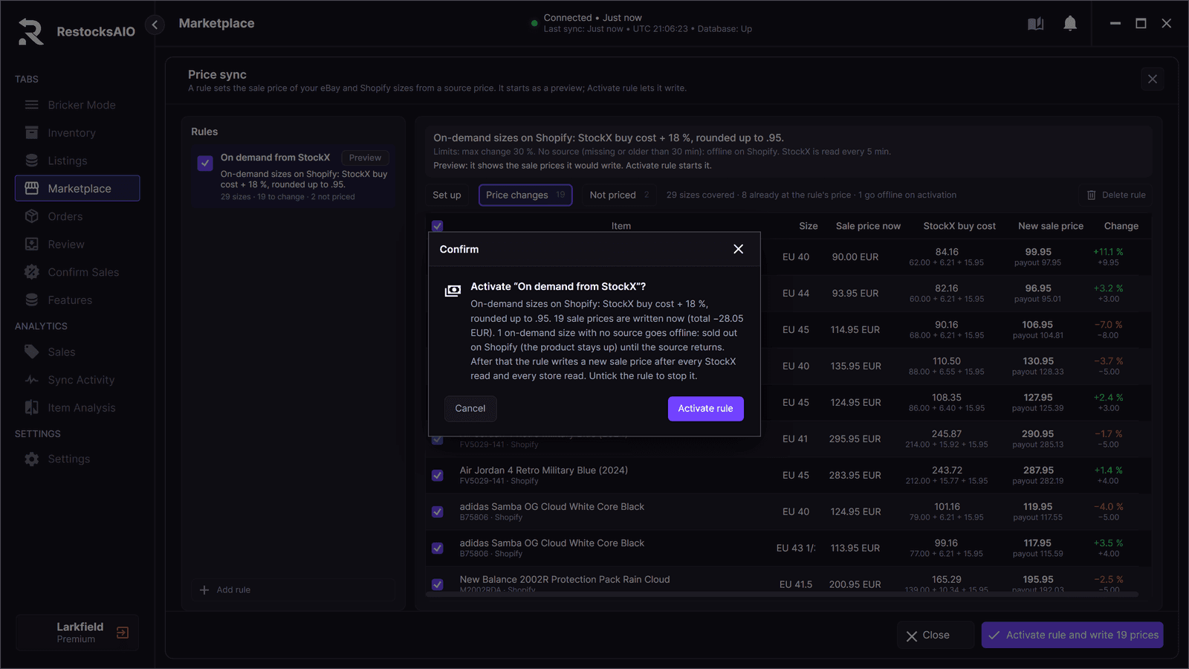Toggle the select-all checkbox in table header
This screenshot has height=669, width=1189.
(438, 225)
